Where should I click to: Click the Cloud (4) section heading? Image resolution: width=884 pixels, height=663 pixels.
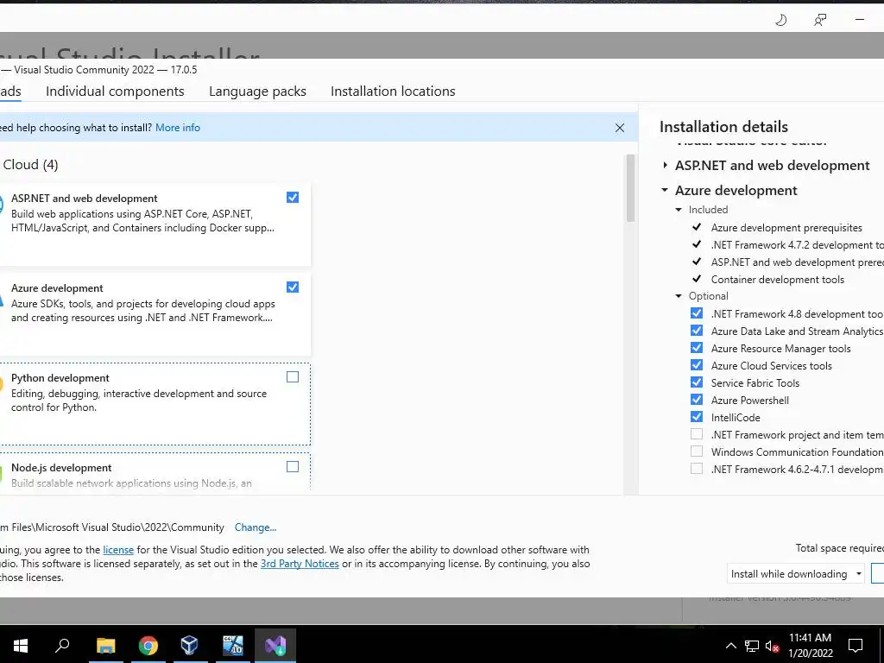[30, 165]
